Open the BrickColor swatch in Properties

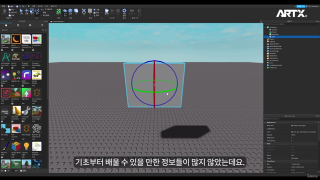pyautogui.click(x=292, y=125)
